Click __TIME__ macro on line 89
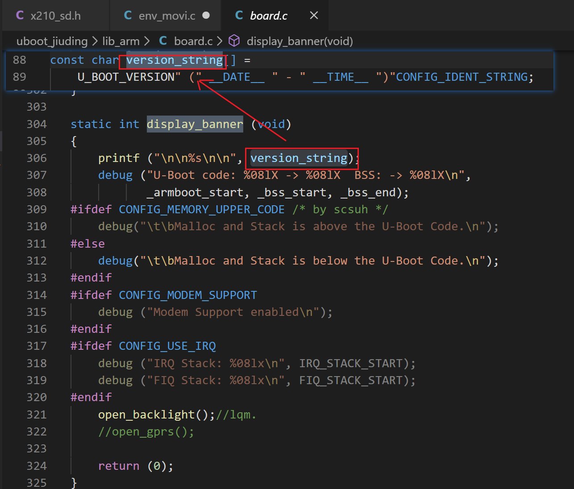 [341, 77]
